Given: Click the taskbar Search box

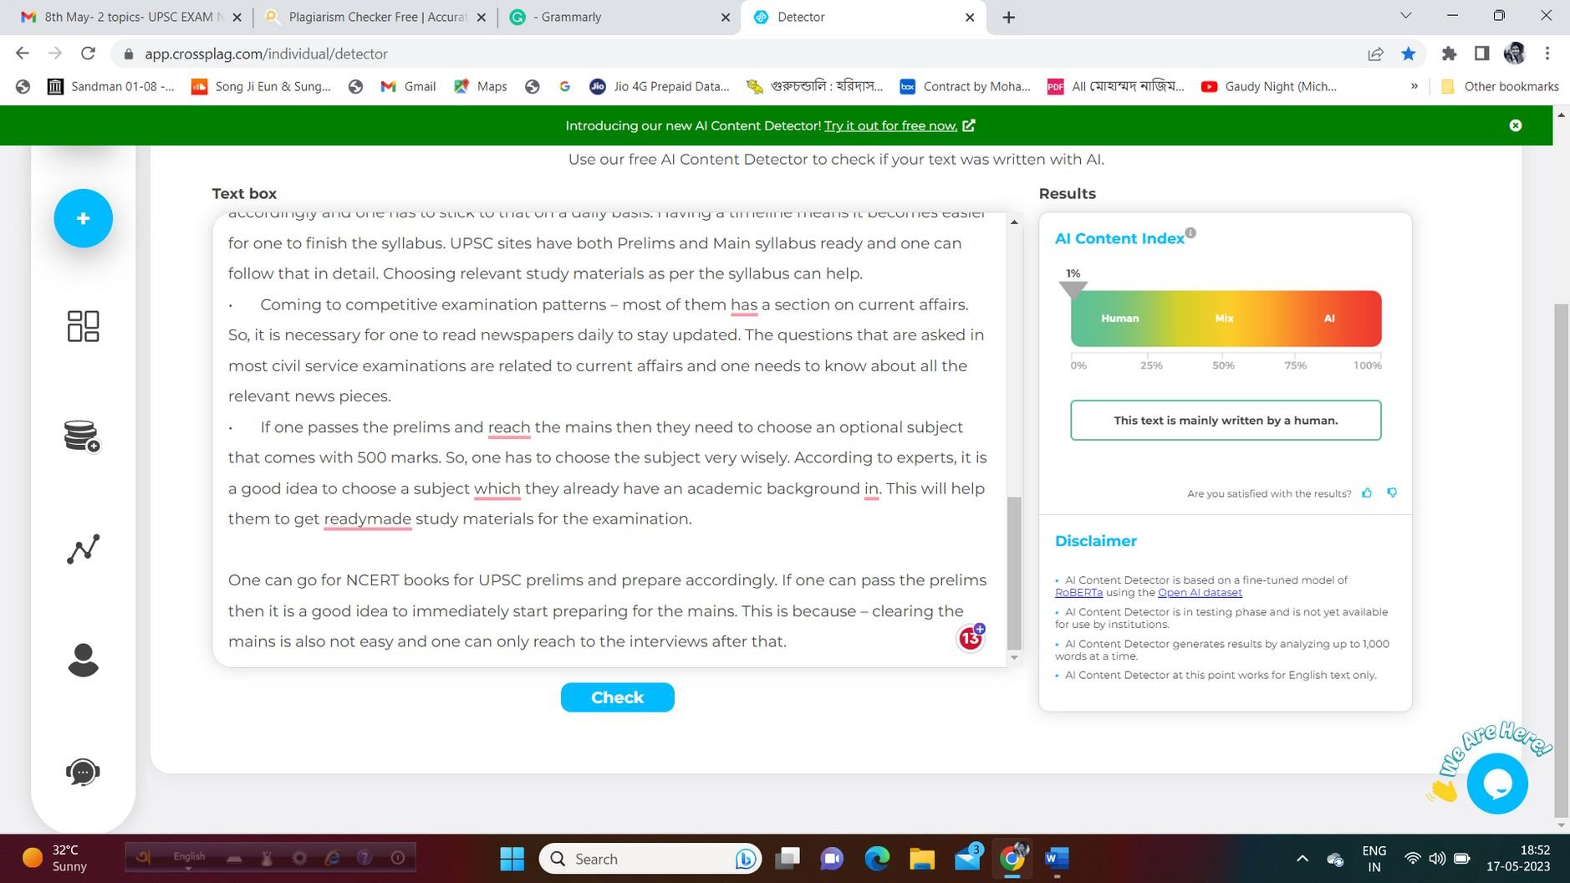Looking at the screenshot, I should point(651,858).
